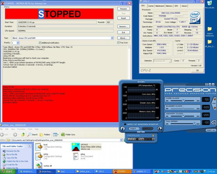Open the Tools menu in Explorer

[x=30, y=129]
